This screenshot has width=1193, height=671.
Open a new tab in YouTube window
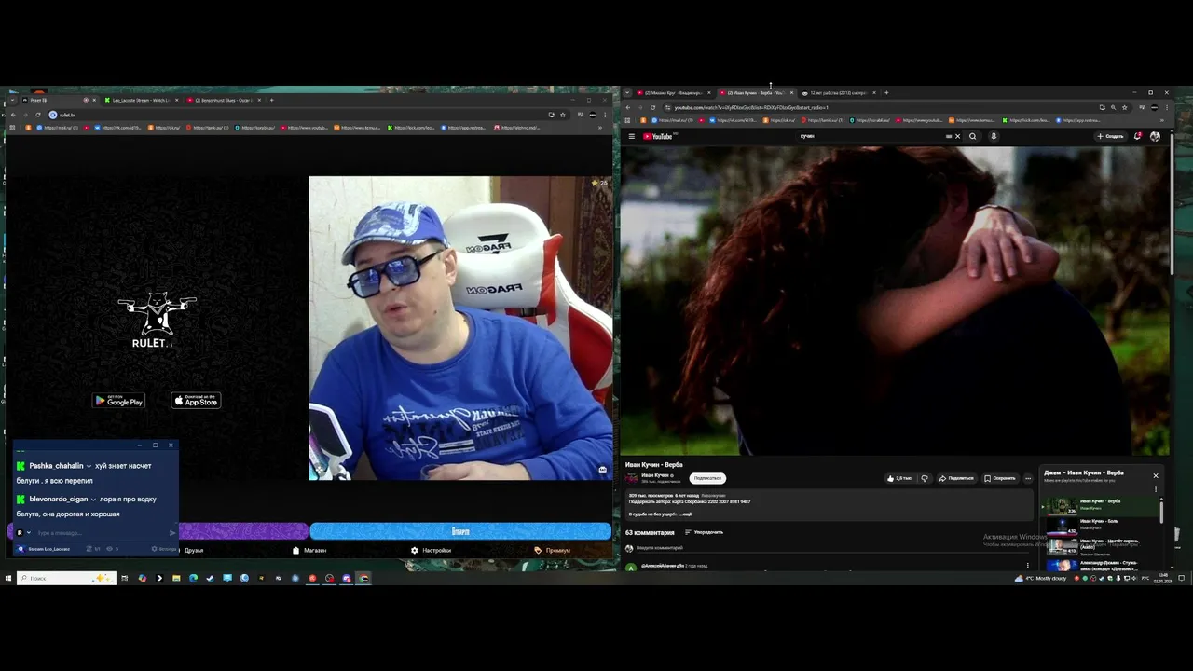click(x=886, y=93)
